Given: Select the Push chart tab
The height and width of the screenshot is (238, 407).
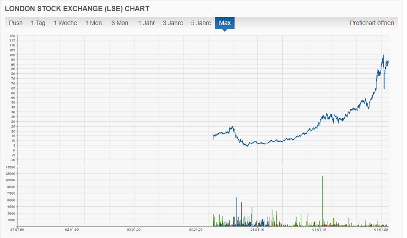Looking at the screenshot, I should click(16, 23).
